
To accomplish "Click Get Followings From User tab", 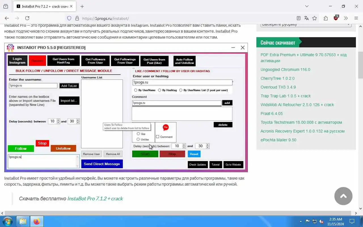I will click(x=125, y=61).
